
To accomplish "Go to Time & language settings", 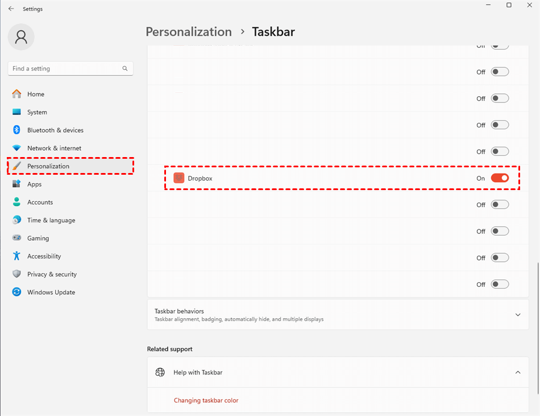I will (x=51, y=220).
